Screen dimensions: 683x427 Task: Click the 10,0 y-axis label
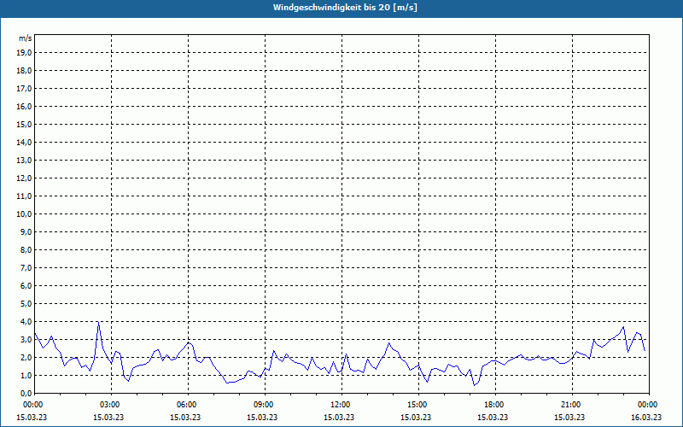tap(24, 214)
